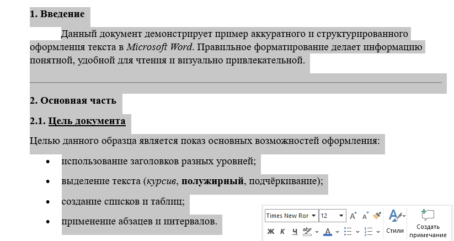Click the heading '2. Основная часть'
Image resolution: width=454 pixels, height=241 pixels.
tap(73, 101)
